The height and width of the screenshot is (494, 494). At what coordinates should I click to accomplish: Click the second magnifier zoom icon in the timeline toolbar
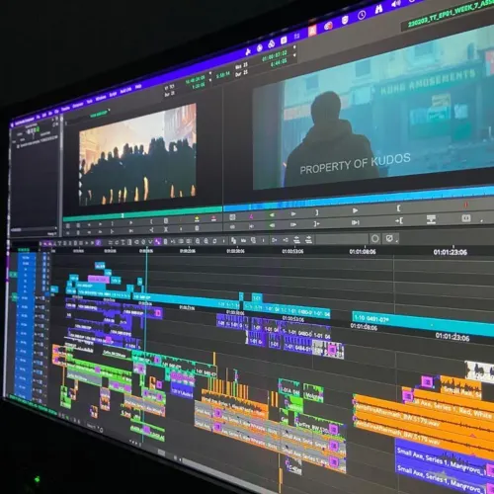tap(206, 241)
